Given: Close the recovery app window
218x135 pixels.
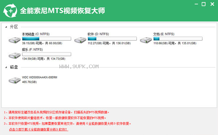Looking at the screenshot, I should coord(212,4).
